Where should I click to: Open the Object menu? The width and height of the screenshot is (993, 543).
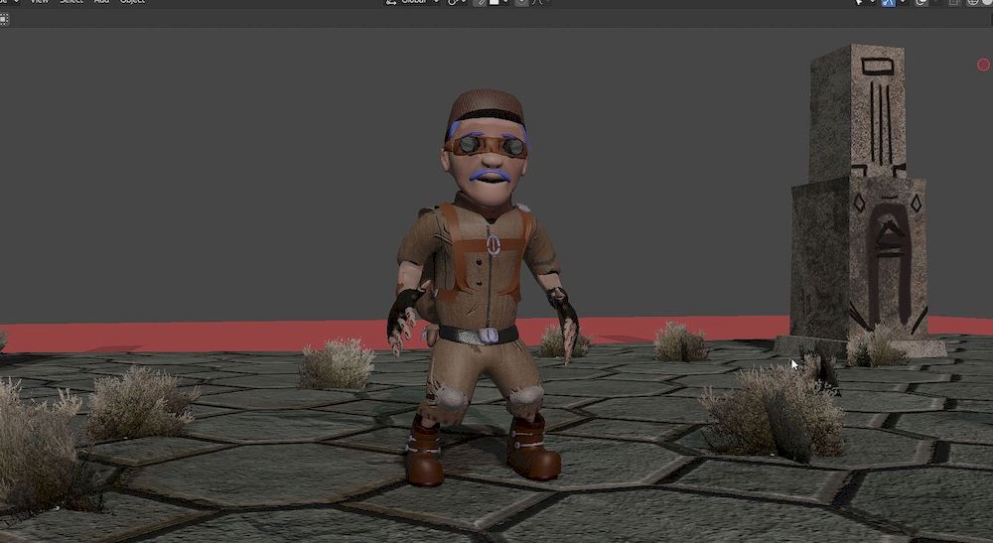pyautogui.click(x=132, y=2)
